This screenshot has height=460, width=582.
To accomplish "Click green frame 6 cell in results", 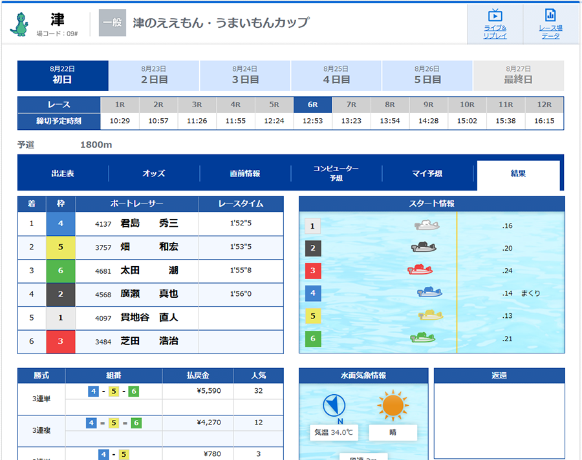I will pos(61,271).
